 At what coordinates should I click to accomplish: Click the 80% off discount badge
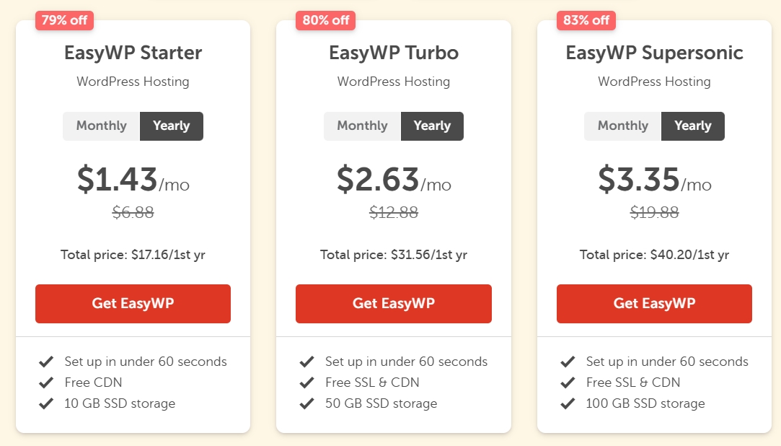click(325, 20)
